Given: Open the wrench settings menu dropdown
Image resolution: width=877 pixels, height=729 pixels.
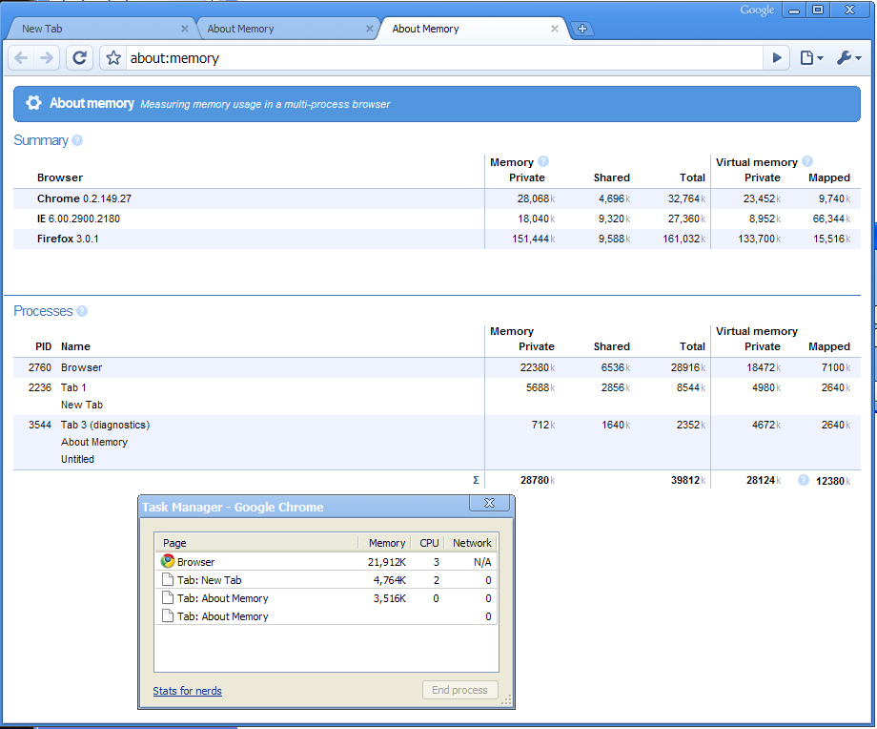Looking at the screenshot, I should point(847,58).
